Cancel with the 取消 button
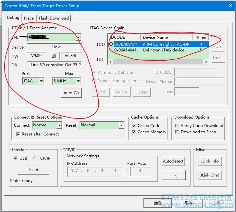The width and height of the screenshot is (236, 212). click(x=189, y=203)
